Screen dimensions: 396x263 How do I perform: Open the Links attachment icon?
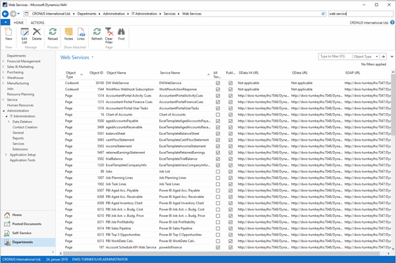[x=81, y=33]
